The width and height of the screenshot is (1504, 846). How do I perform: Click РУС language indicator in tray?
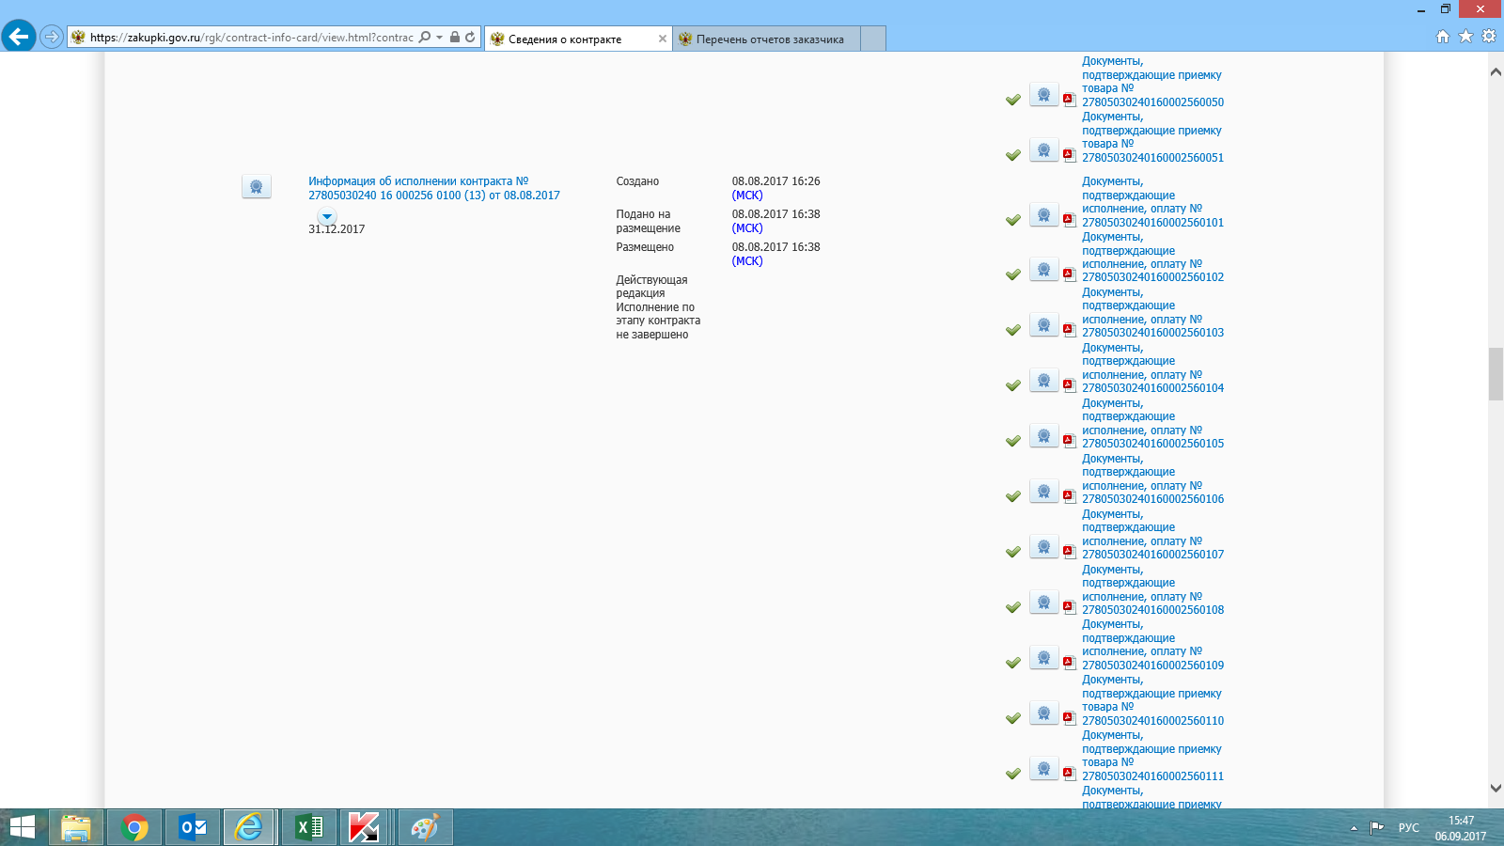coord(1408,828)
